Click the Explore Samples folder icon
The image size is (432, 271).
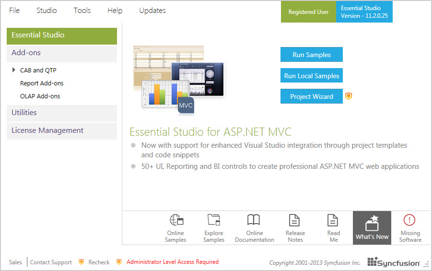click(214, 220)
